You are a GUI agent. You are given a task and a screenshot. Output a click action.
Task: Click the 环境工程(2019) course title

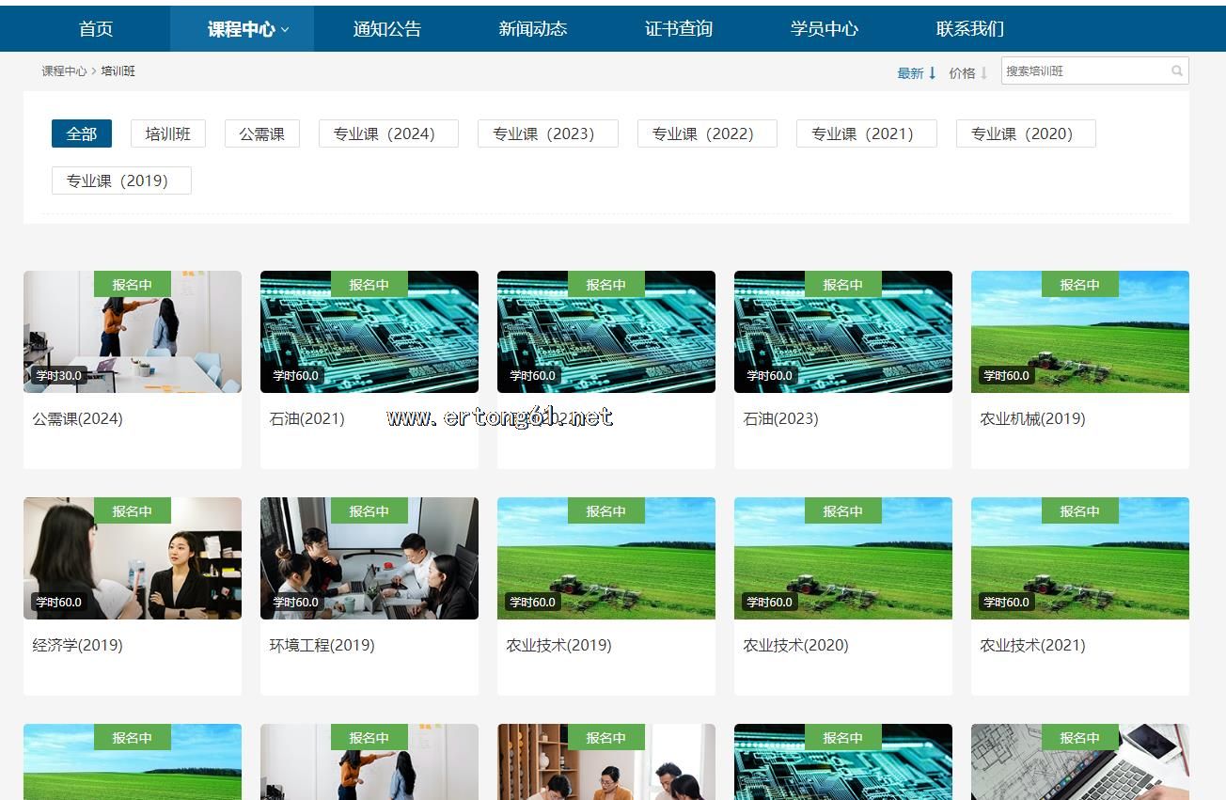tap(322, 645)
